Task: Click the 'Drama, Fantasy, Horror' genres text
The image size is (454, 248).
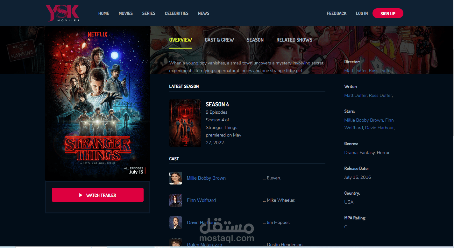Action: [367, 152]
